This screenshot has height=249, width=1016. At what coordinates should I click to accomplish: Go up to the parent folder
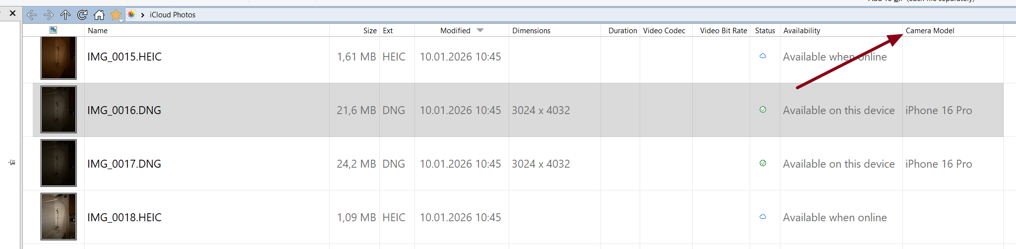(x=65, y=15)
